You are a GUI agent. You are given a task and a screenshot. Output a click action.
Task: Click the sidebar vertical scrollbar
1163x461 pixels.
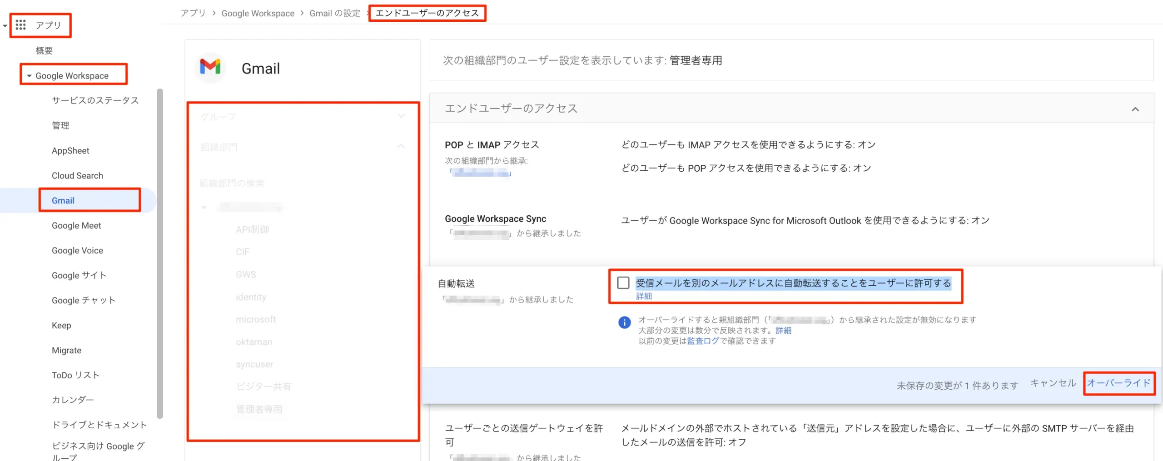pos(159,253)
